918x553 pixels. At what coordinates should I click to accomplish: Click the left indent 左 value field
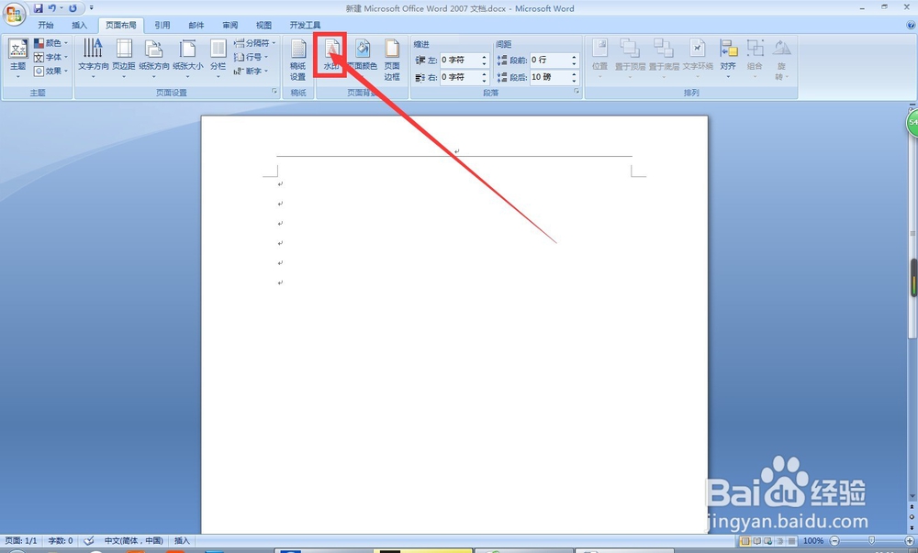click(x=460, y=60)
